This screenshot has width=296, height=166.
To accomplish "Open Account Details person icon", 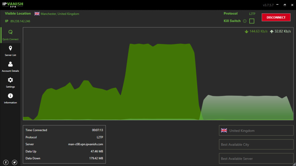I will (10, 64).
